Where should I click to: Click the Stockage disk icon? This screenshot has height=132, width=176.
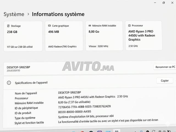(x=8, y=26)
